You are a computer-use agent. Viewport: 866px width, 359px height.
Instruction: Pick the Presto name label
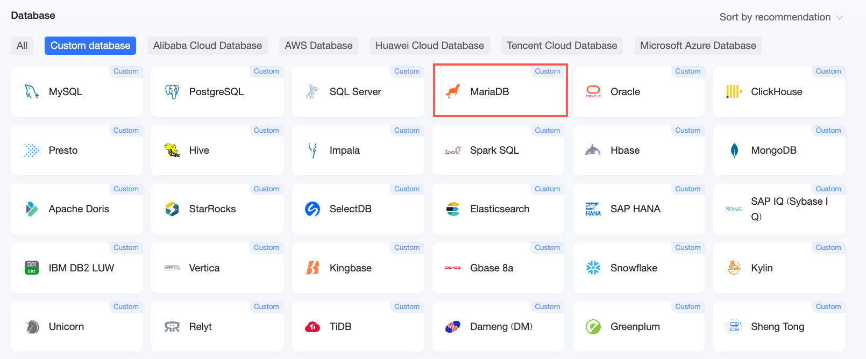pos(63,150)
